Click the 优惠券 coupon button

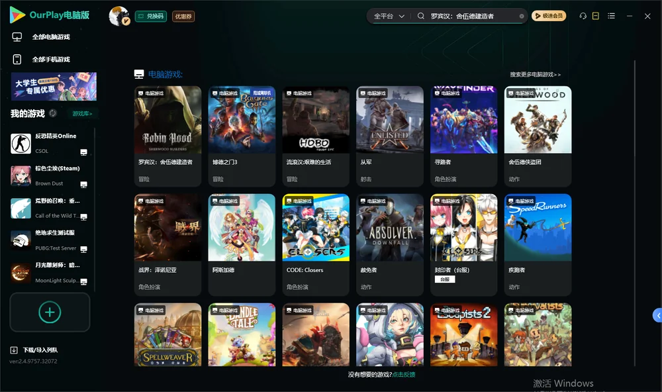coord(183,17)
